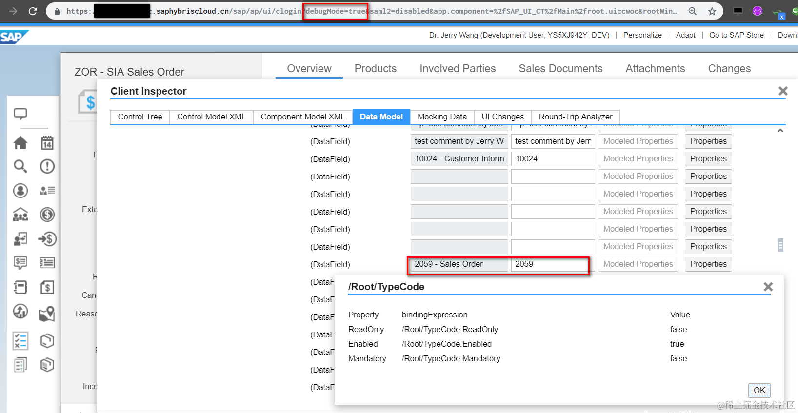
Task: Click Go to SAP Store link
Action: click(737, 35)
